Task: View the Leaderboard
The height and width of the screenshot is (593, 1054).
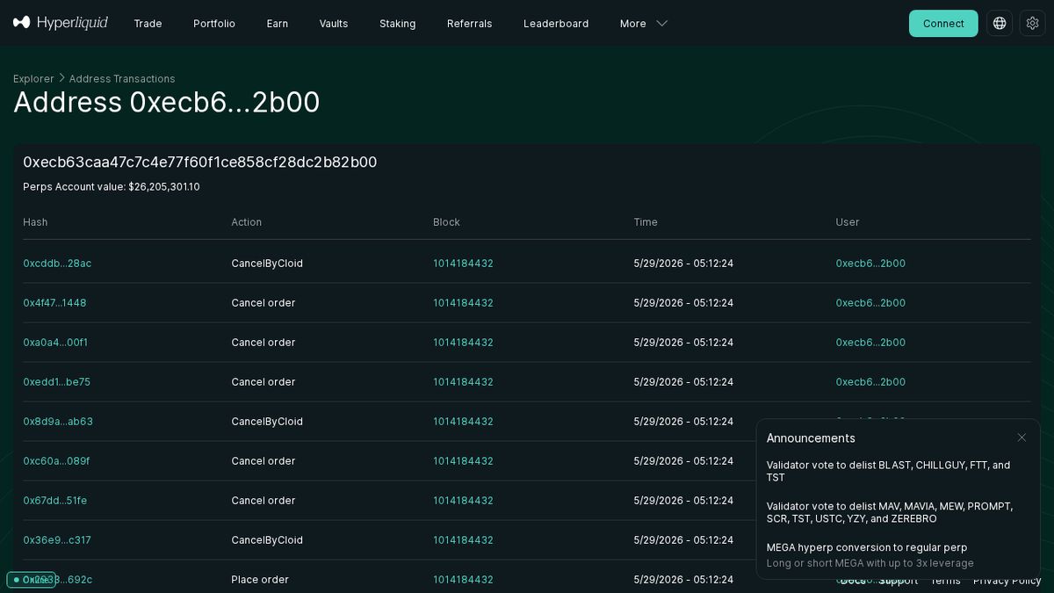Action: 556,24
